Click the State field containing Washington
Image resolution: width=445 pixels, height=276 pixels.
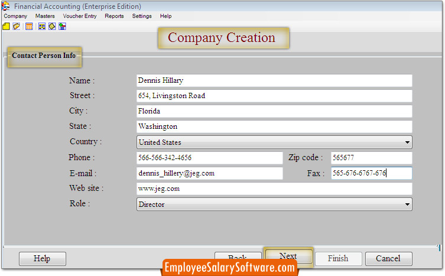pos(274,126)
